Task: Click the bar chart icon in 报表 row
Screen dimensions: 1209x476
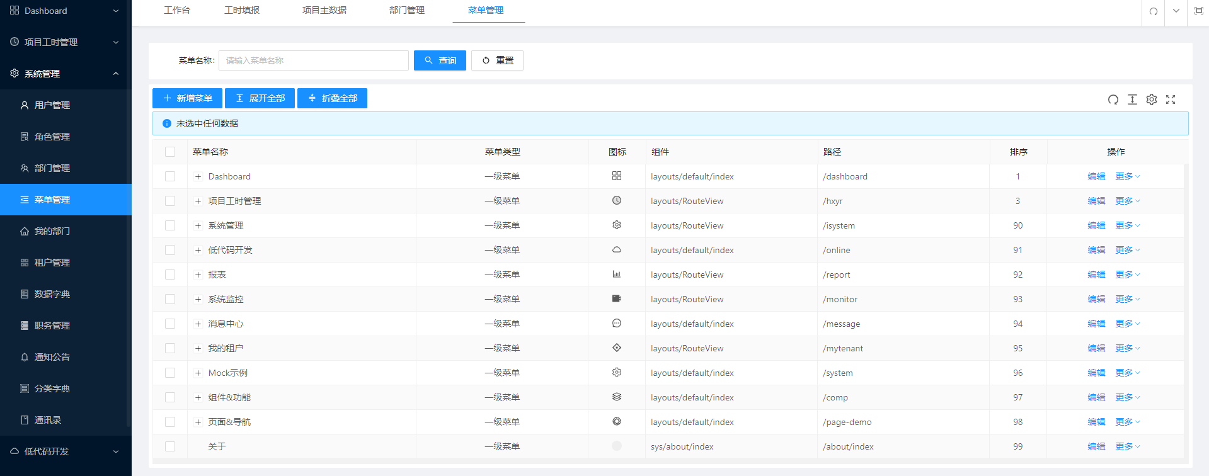Action: 617,275
